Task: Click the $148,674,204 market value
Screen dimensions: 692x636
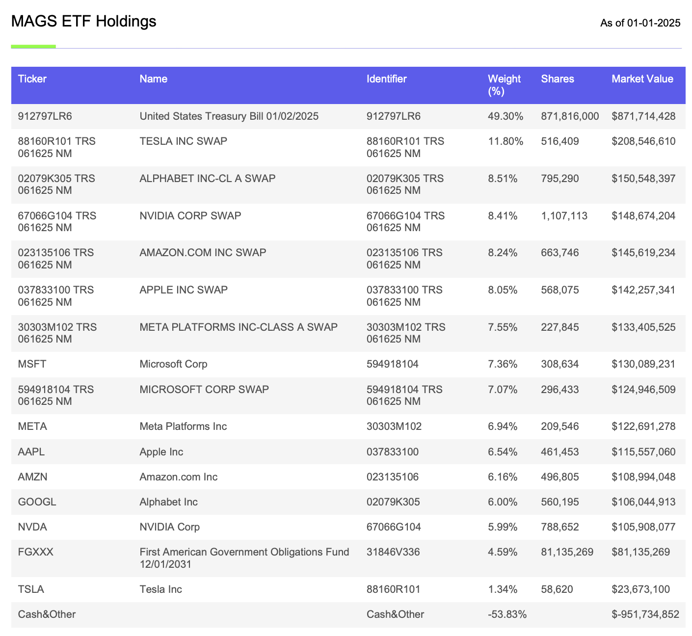Action: [643, 216]
